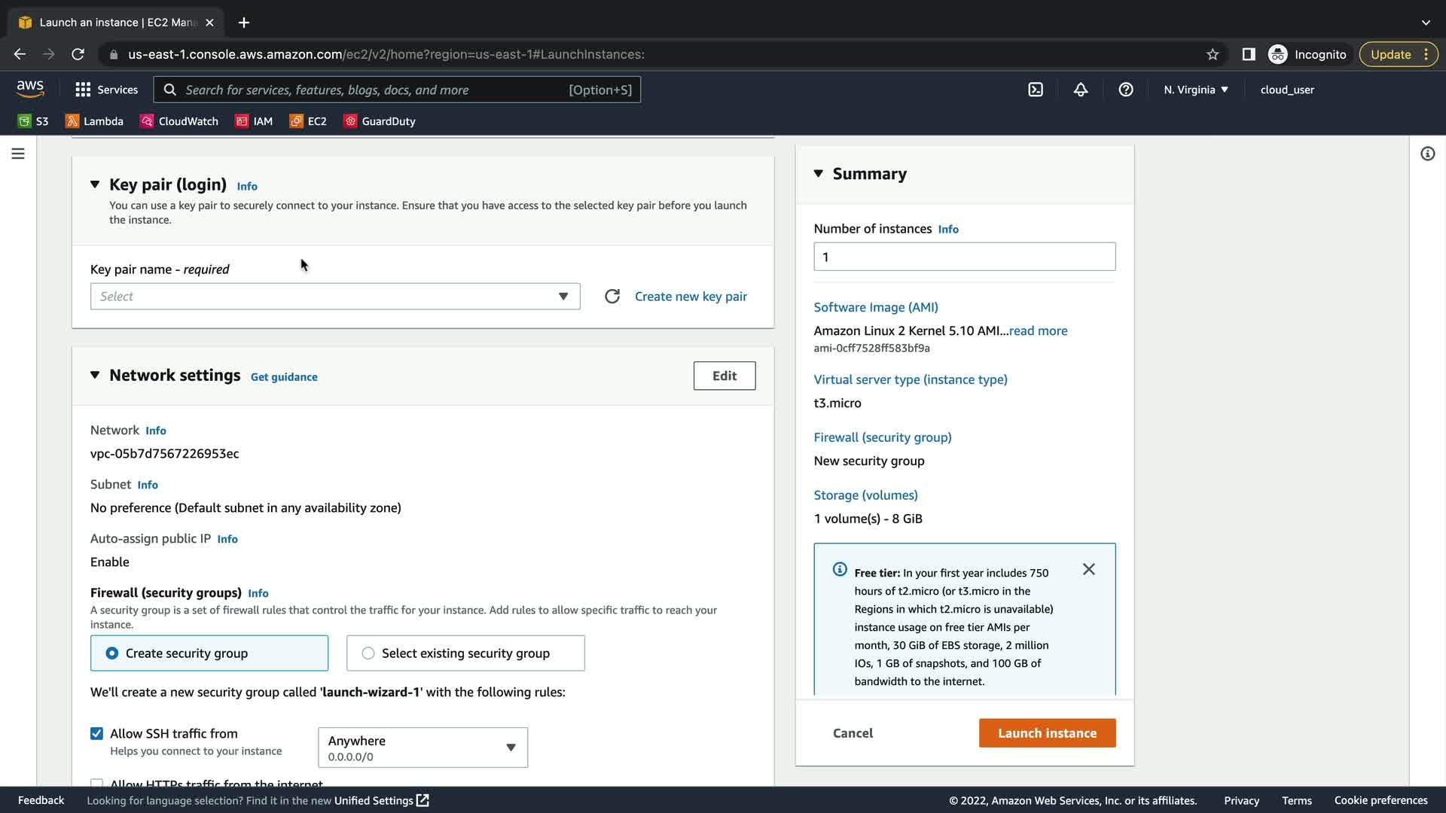Open EC2 bookmark in favorites bar
The height and width of the screenshot is (813, 1446).
[308, 121]
